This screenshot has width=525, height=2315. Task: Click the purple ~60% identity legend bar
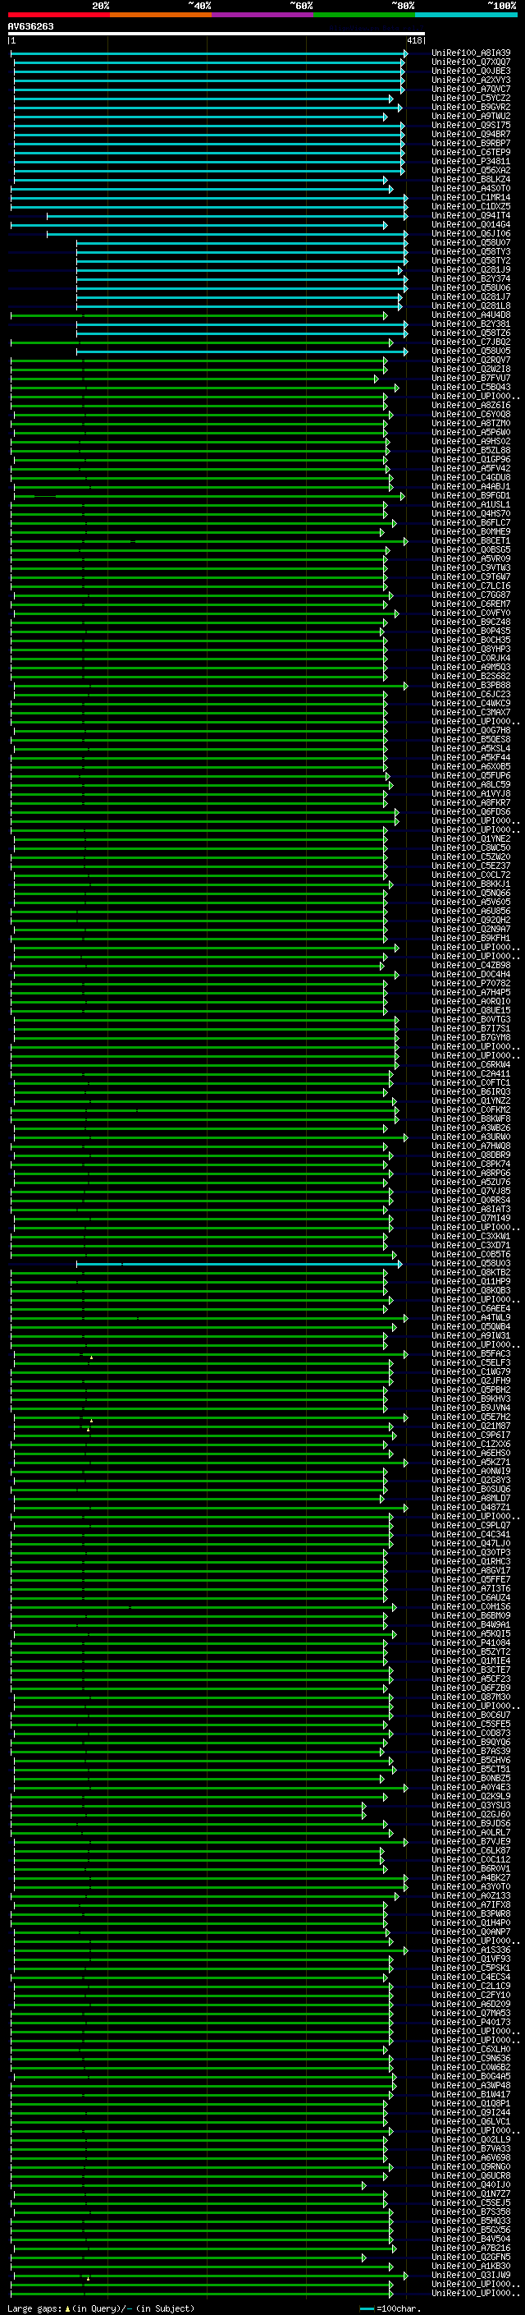(x=263, y=15)
